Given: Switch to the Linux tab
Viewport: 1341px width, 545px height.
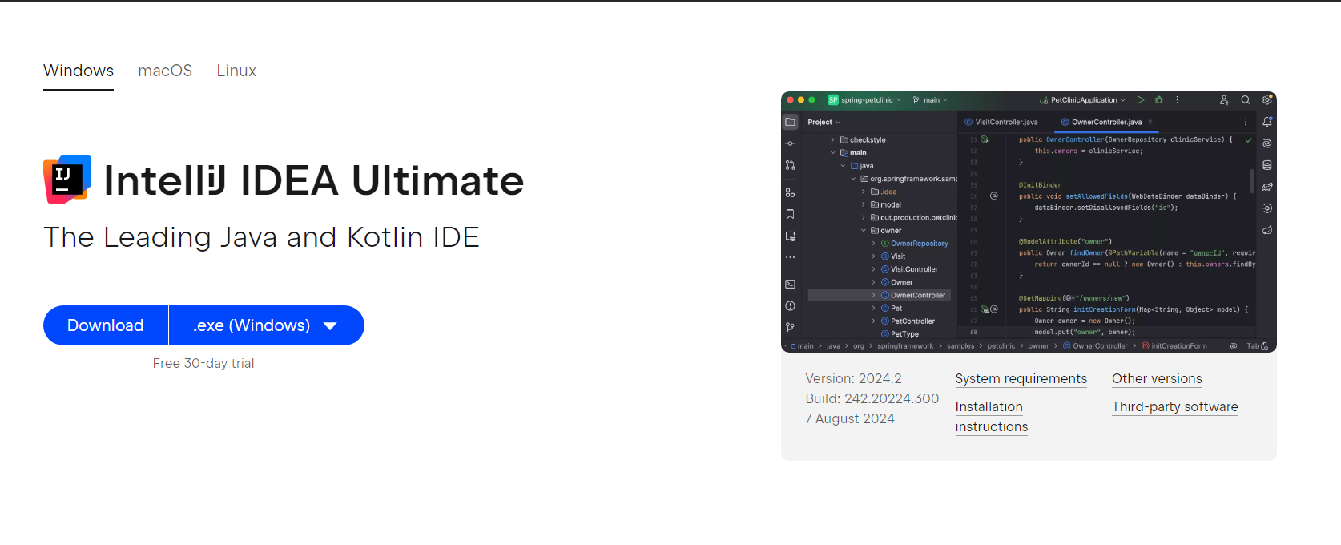Looking at the screenshot, I should [x=236, y=71].
